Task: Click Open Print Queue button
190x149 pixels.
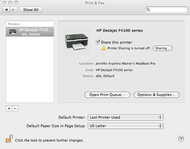Action: point(107,95)
